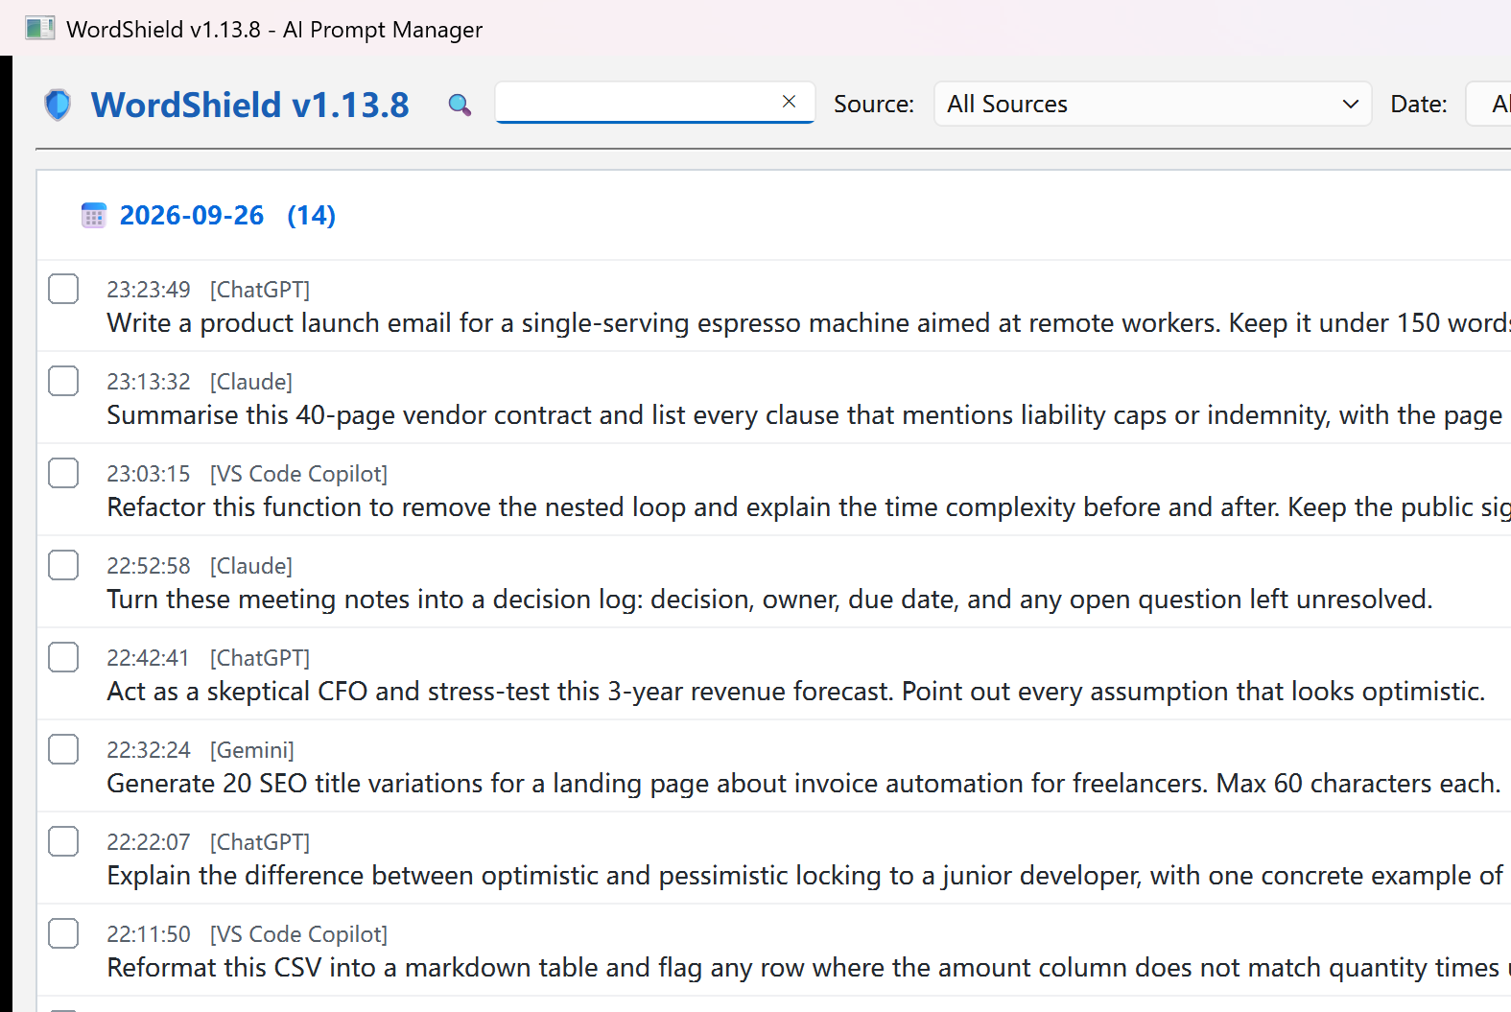Open the All Sources dropdown
Viewport: 1511px width, 1012px height.
click(x=1152, y=104)
